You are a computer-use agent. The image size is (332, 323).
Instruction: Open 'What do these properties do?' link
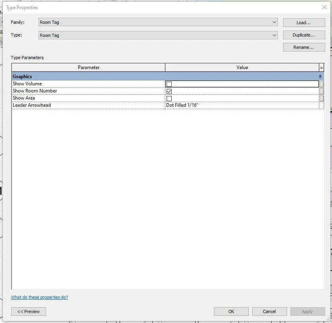coord(39,297)
